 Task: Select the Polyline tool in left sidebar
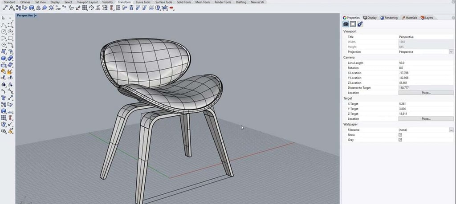point(4,25)
